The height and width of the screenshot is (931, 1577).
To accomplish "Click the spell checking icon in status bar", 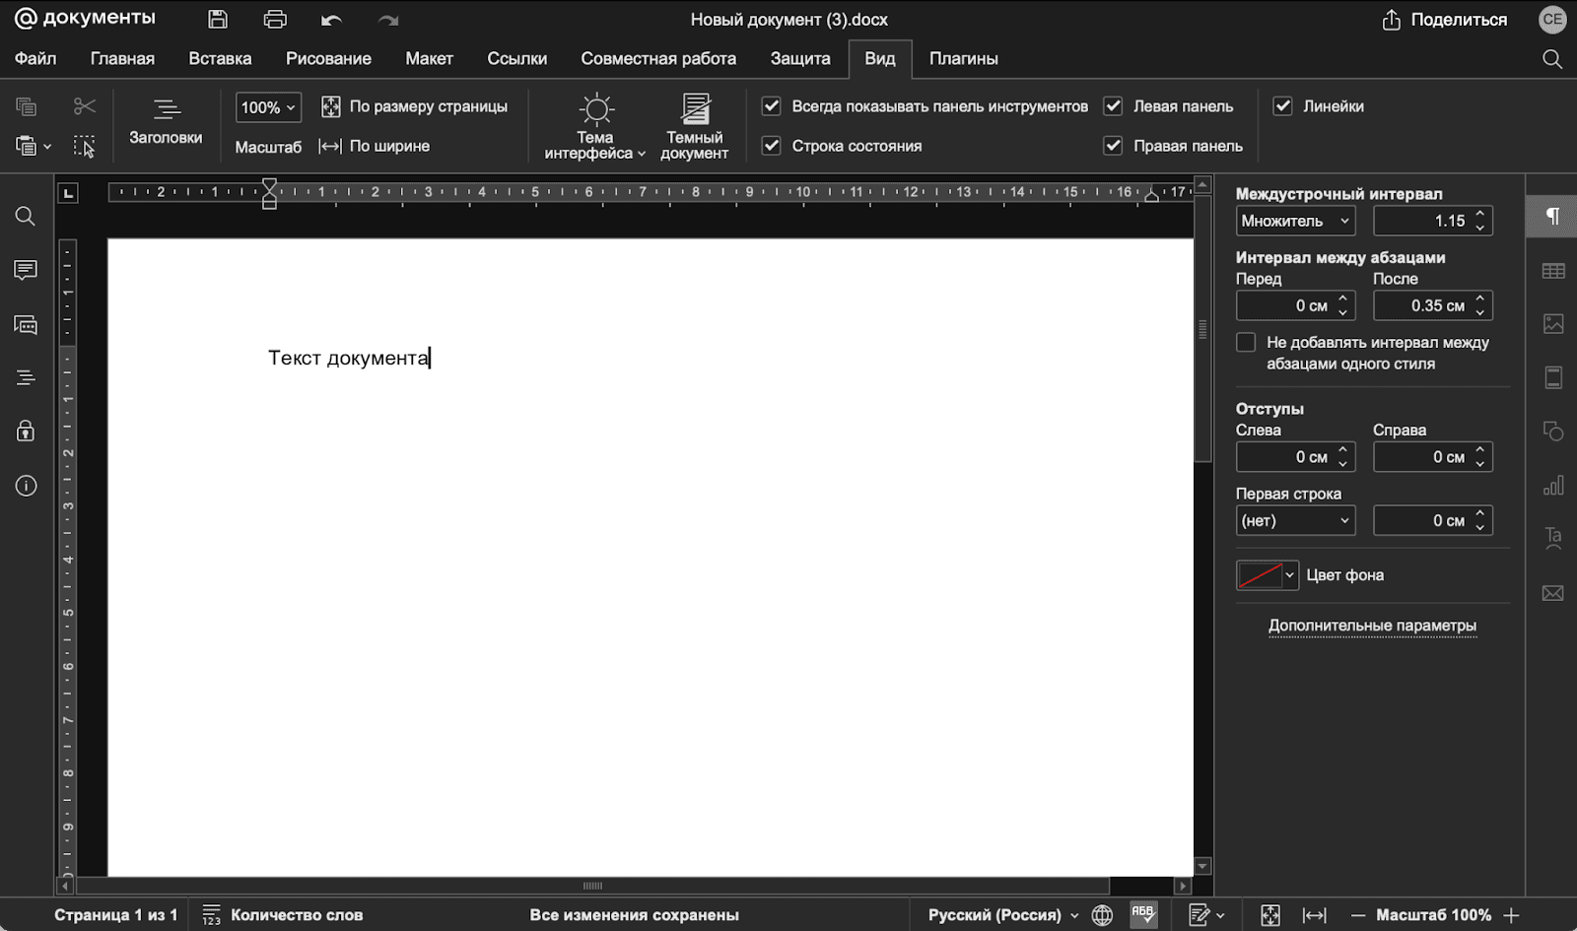I will (x=1143, y=914).
